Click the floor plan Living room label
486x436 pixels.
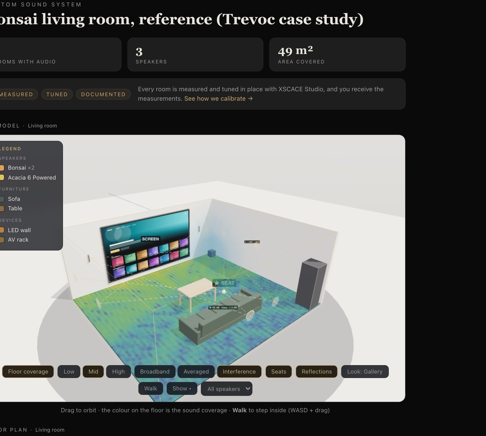(x=50, y=430)
